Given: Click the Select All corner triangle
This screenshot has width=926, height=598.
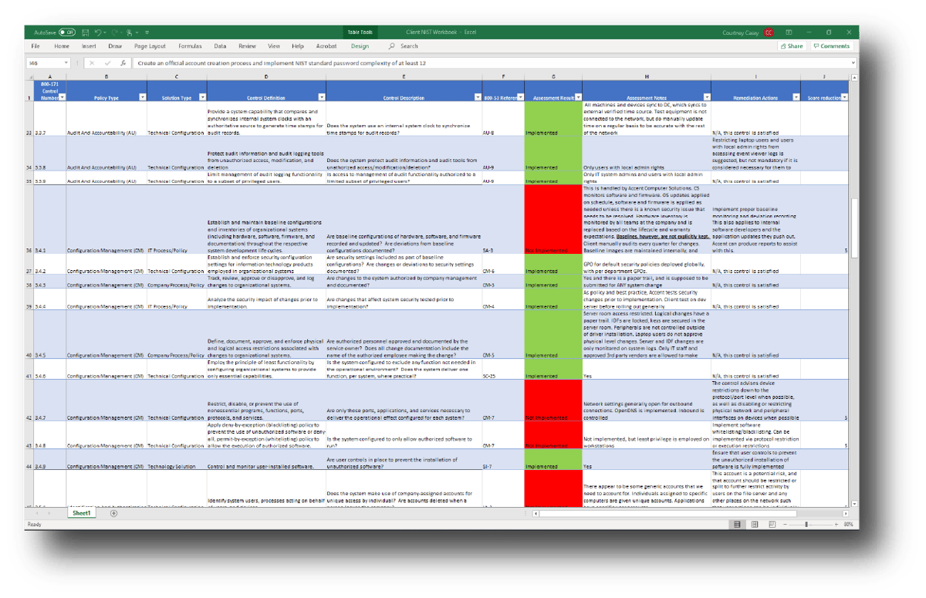Looking at the screenshot, I should tap(29, 77).
